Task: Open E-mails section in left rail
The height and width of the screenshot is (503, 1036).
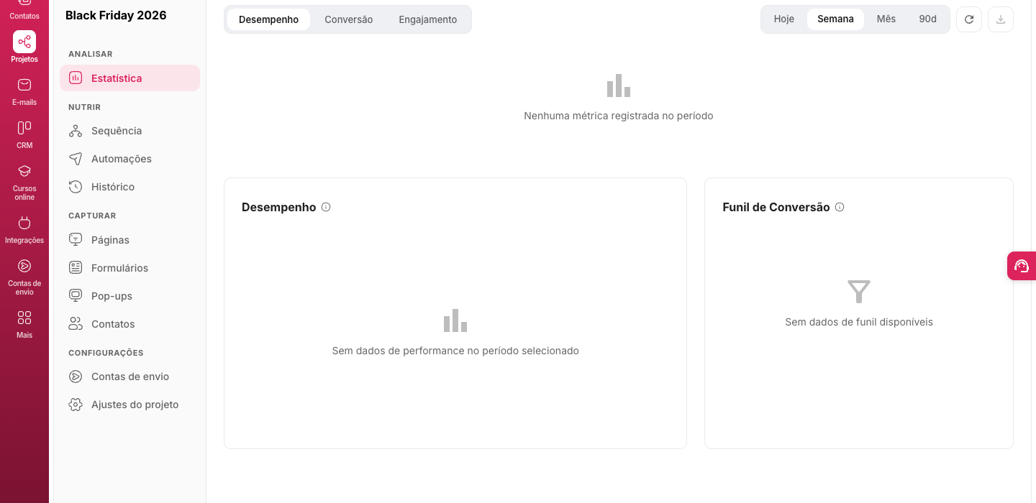Action: click(24, 91)
